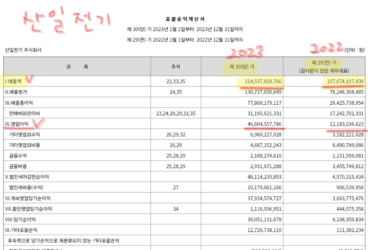Select the 판매비와관리비 row label

point(25,113)
